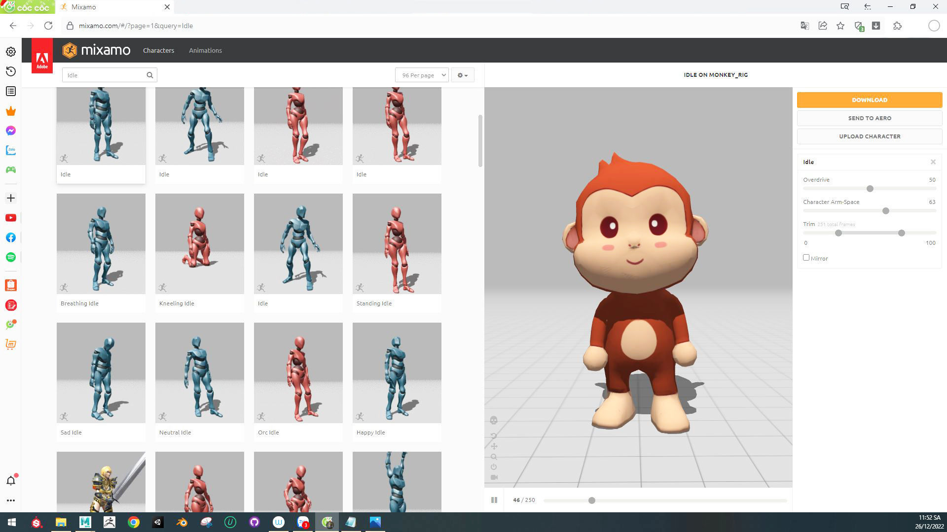
Task: Select the Kneeling Idle animation thumbnail
Action: (200, 244)
